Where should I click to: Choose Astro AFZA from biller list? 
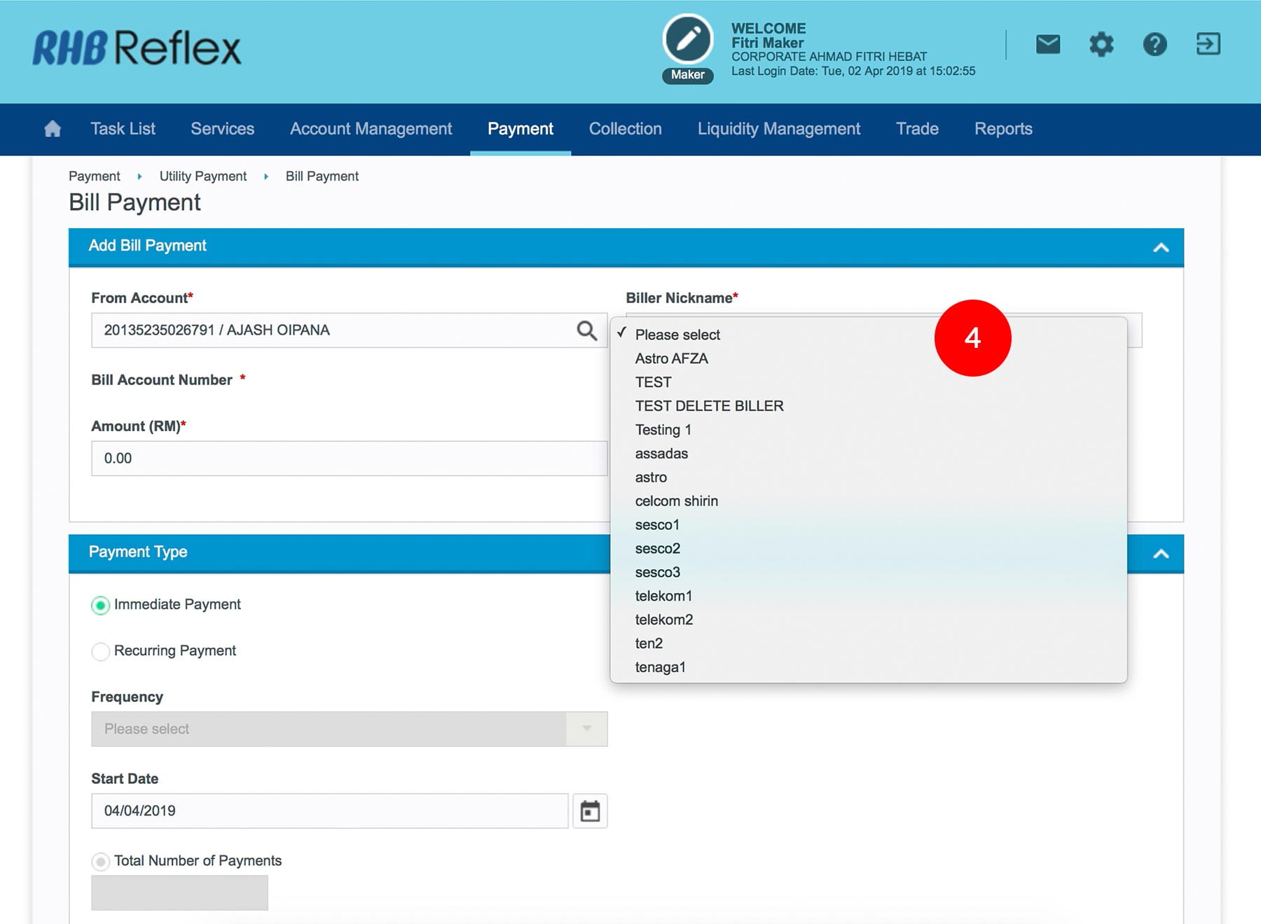pyautogui.click(x=671, y=358)
